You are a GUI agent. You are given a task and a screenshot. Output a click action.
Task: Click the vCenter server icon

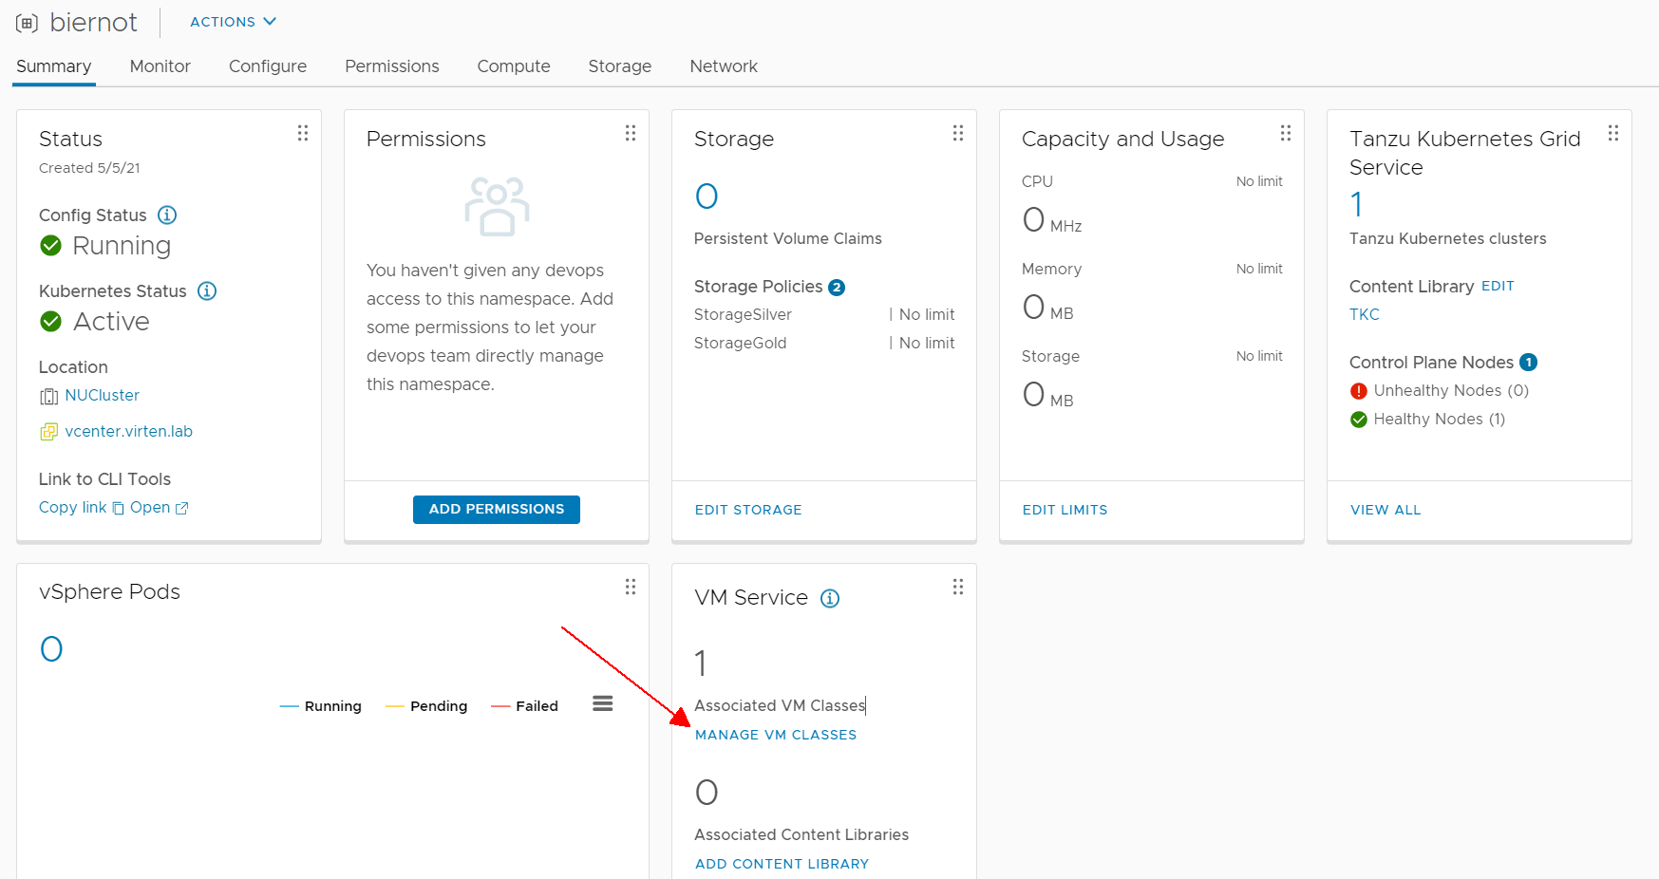point(49,432)
